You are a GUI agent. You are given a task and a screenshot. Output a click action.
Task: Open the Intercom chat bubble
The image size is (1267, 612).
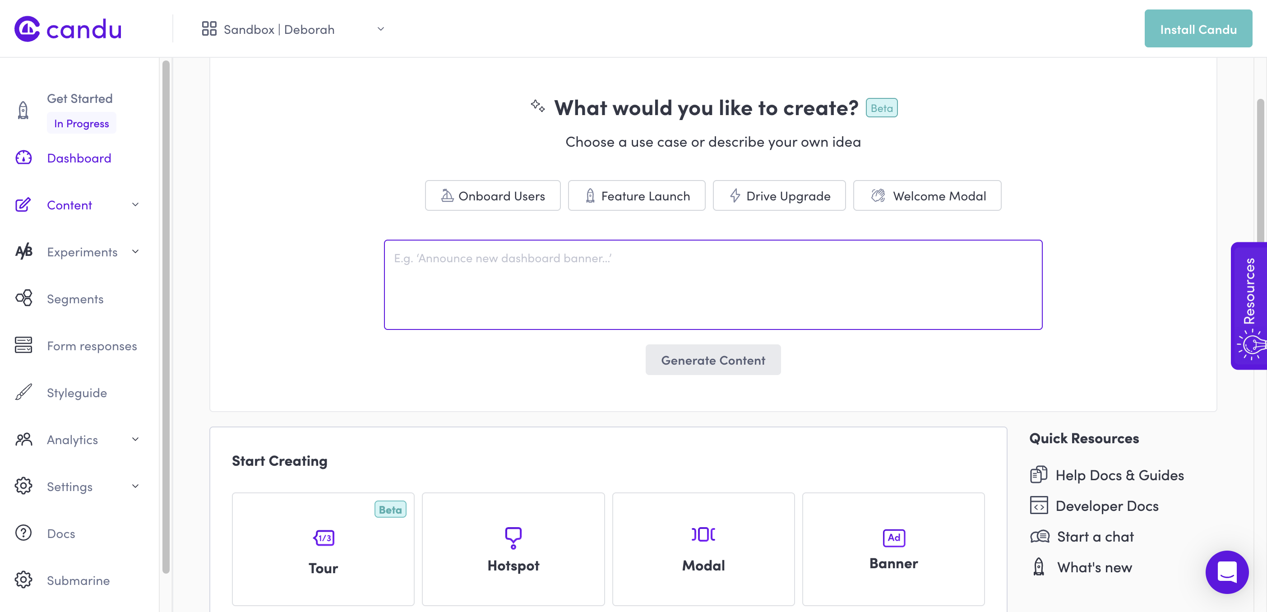pos(1227,572)
